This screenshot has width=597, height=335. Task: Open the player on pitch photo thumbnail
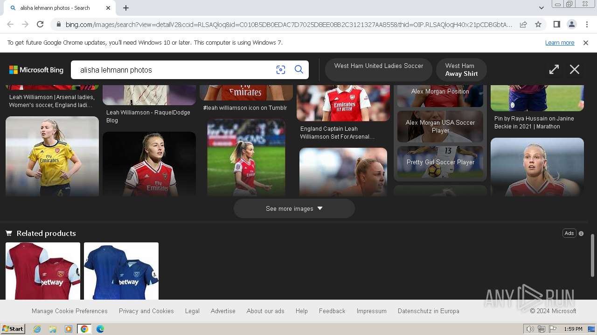(x=246, y=157)
